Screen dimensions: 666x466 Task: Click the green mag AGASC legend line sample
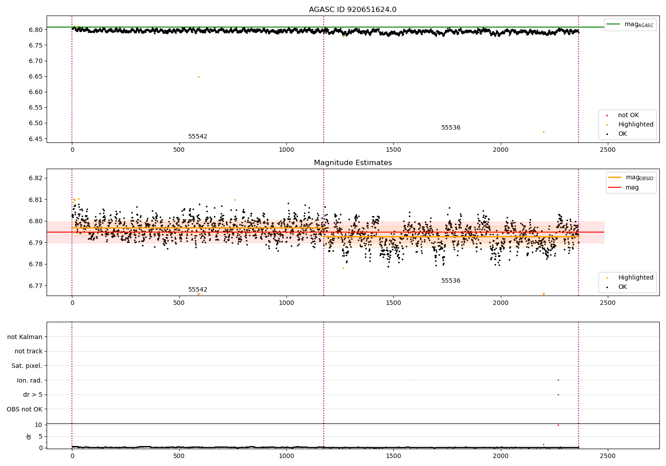click(x=613, y=24)
